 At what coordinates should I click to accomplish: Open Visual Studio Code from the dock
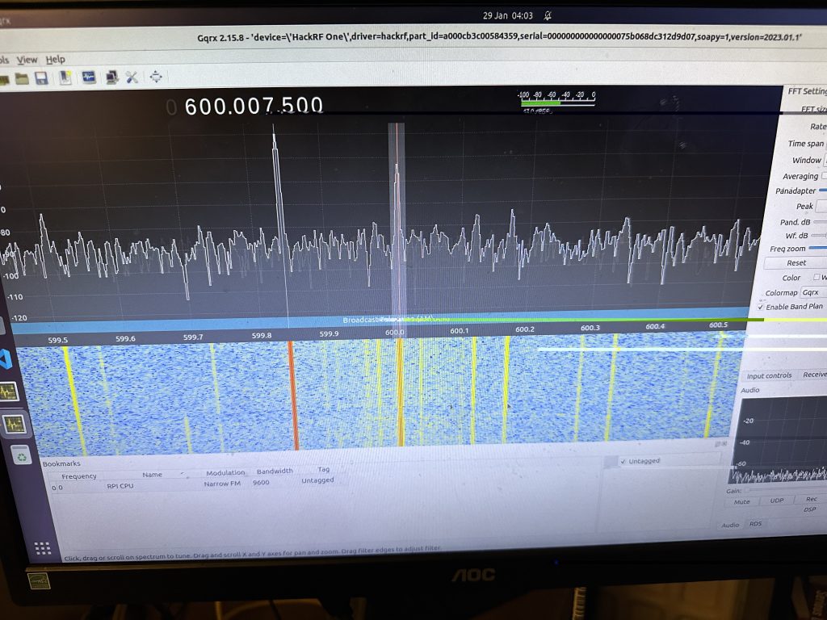tap(6, 358)
